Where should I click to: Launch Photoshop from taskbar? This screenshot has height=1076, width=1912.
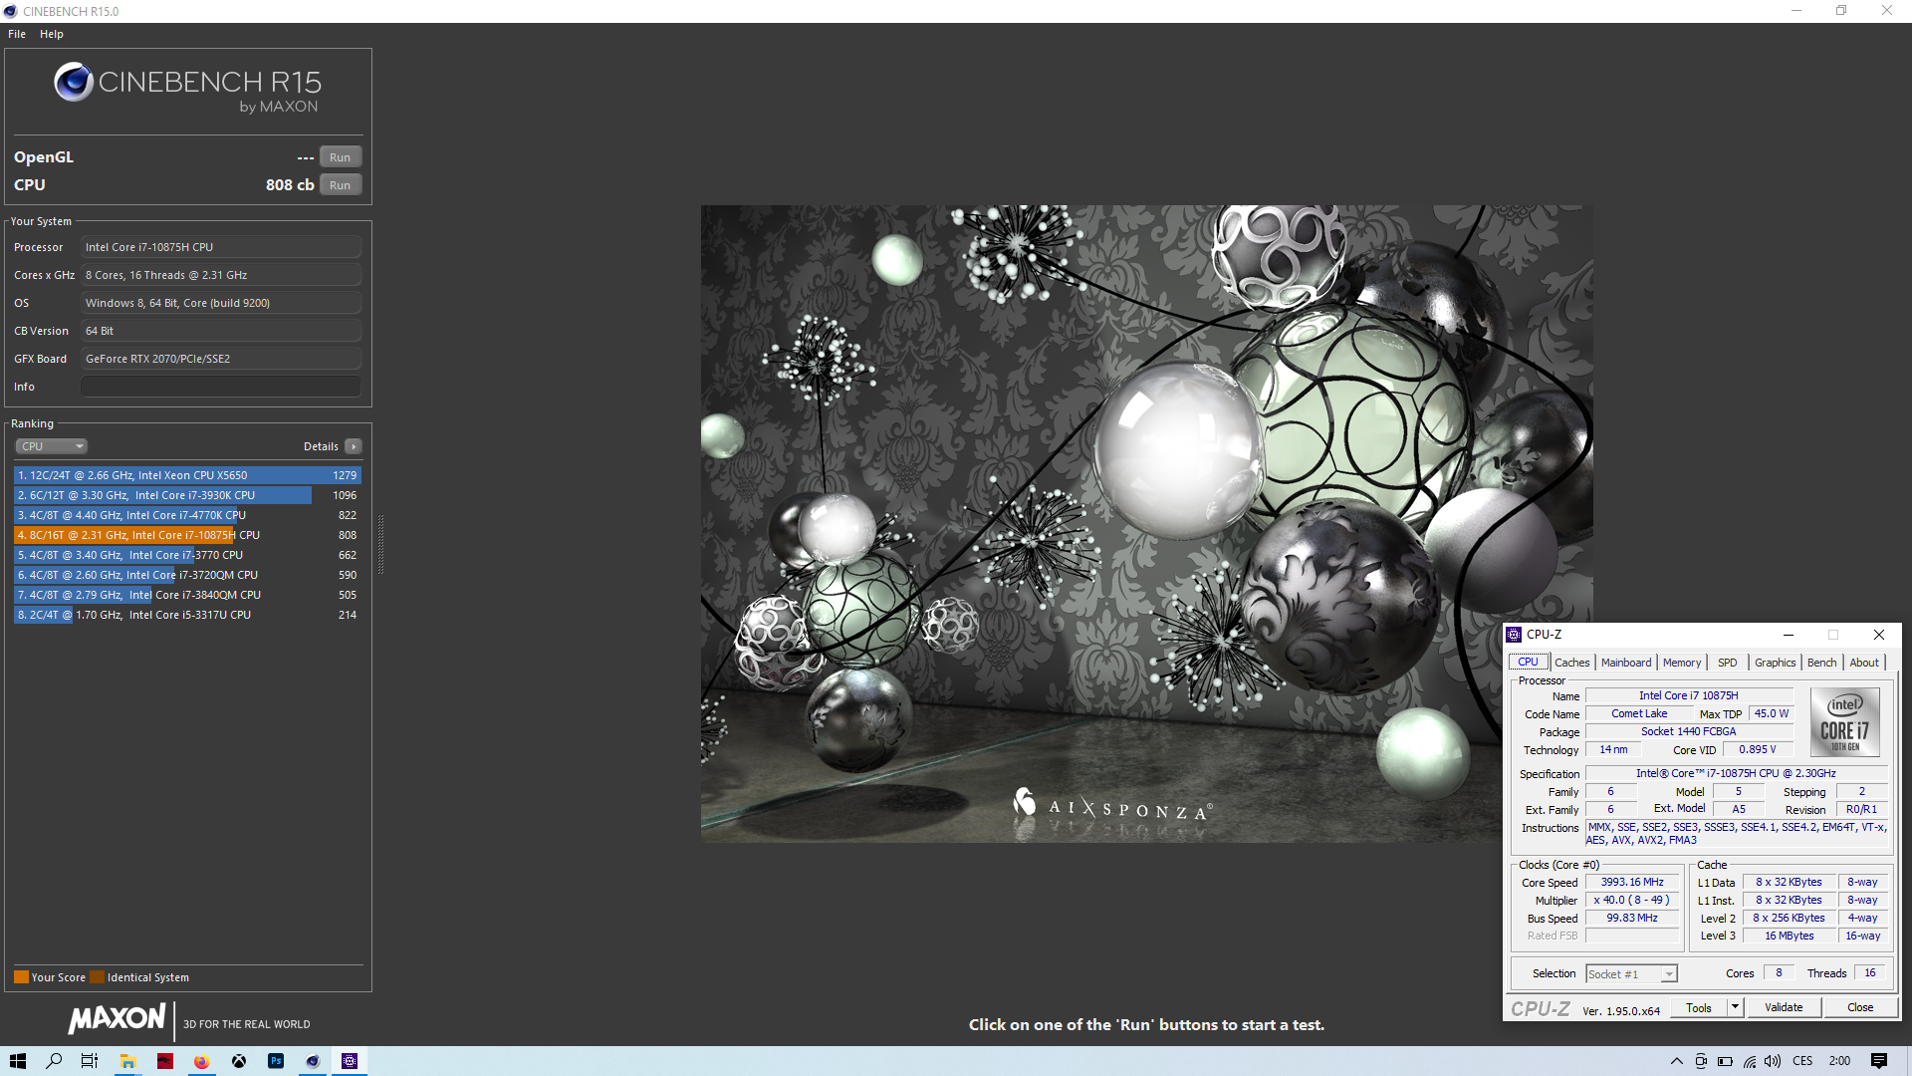tap(276, 1061)
